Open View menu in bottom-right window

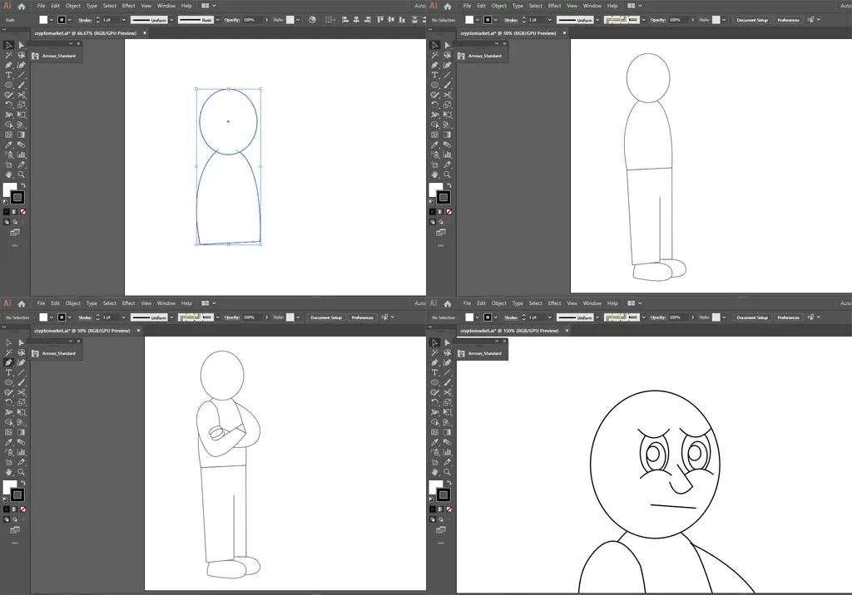pos(572,303)
